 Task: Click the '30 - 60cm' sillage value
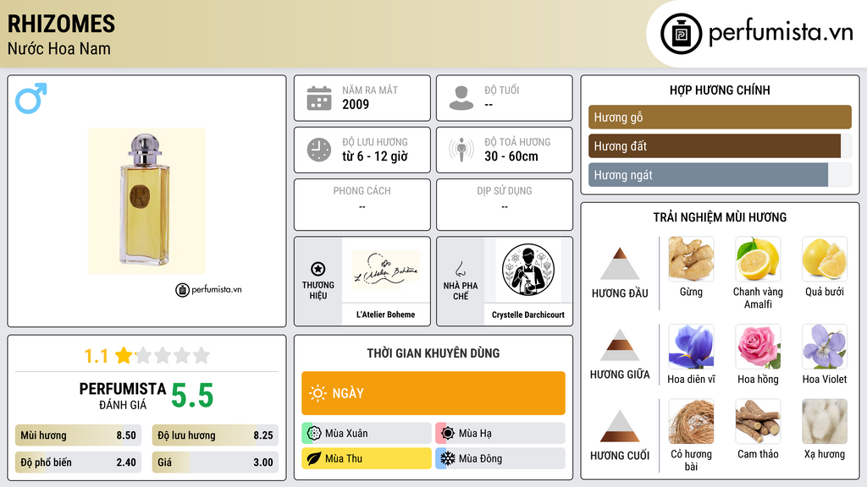(511, 156)
